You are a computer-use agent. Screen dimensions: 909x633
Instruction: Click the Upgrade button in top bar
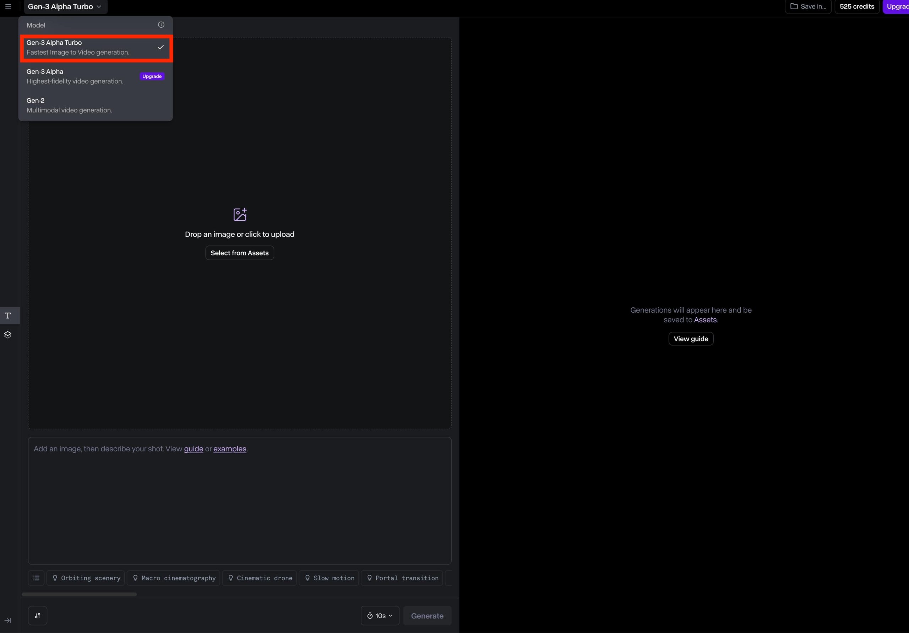click(896, 6)
